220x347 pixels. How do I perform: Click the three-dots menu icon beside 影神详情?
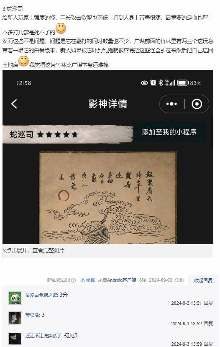(x=171, y=104)
